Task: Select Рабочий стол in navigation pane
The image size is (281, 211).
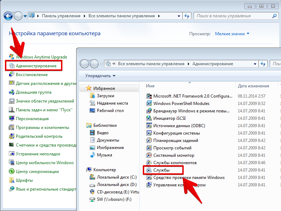Action: pyautogui.click(x=110, y=111)
